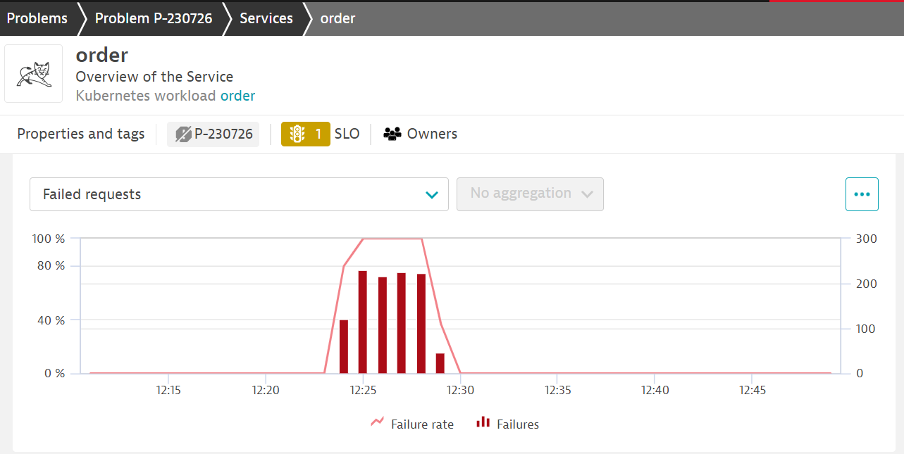Open the three-dots more options menu
Viewport: 904px width, 454px height.
pos(862,194)
